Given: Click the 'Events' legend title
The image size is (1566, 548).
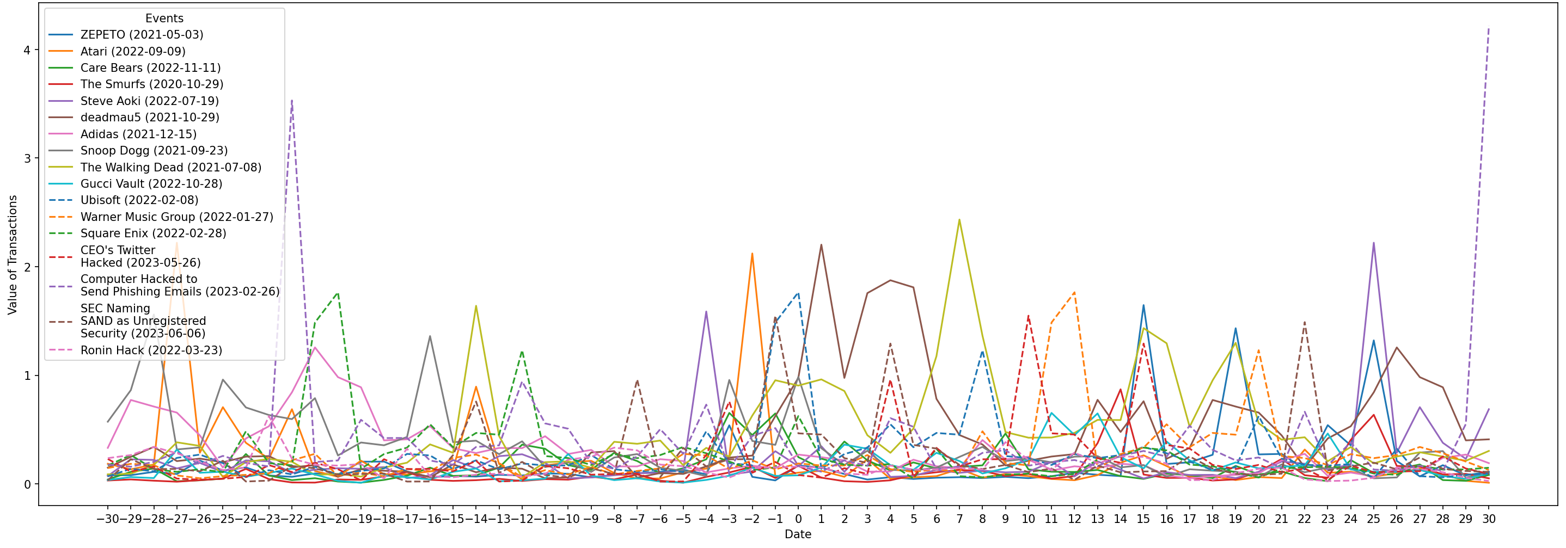Looking at the screenshot, I should [x=164, y=18].
